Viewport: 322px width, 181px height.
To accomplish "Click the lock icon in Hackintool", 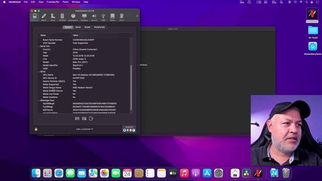I will (x=36, y=129).
